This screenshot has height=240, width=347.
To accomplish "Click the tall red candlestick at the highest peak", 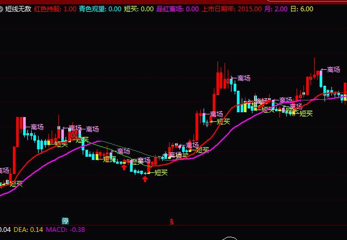I will (x=218, y=81).
